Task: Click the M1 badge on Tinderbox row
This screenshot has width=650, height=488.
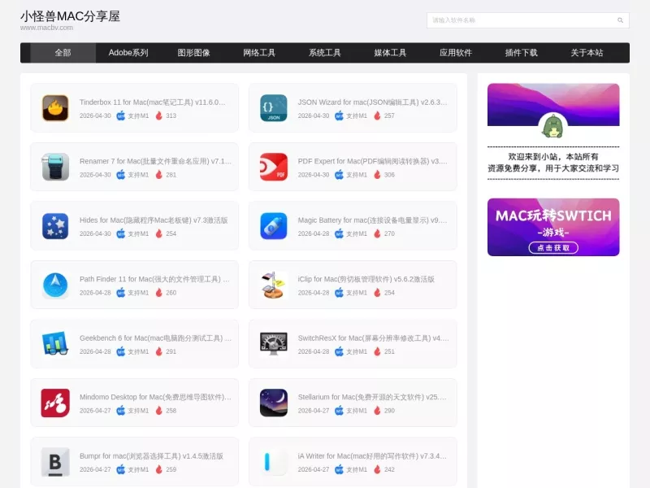Action: [x=120, y=115]
